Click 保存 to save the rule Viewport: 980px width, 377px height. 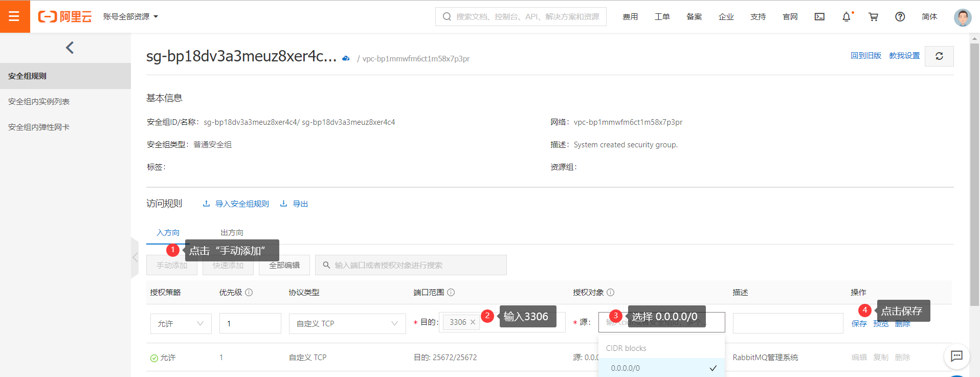859,324
